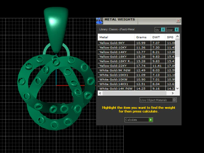Select the Yellow Gold:14KY row

click(136, 52)
